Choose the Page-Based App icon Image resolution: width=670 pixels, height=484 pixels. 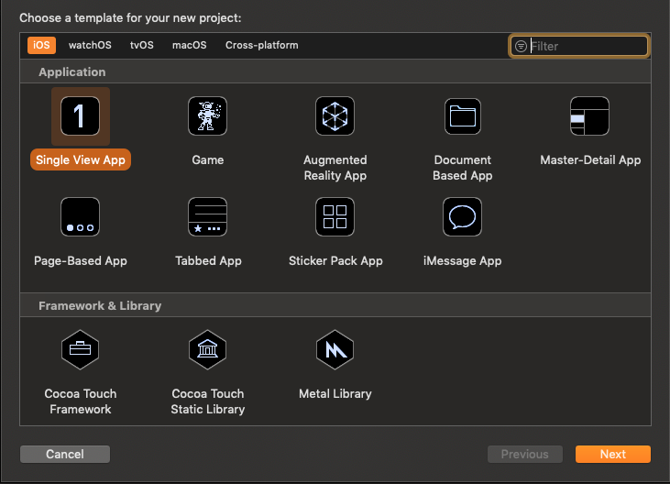pos(81,217)
